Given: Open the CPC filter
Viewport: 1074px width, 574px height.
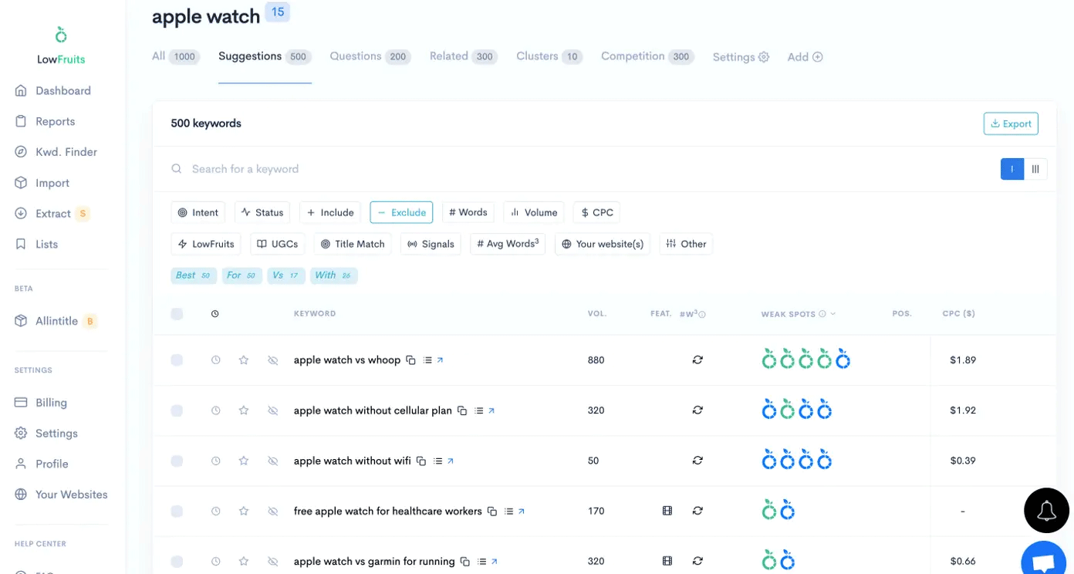Looking at the screenshot, I should pyautogui.click(x=597, y=212).
